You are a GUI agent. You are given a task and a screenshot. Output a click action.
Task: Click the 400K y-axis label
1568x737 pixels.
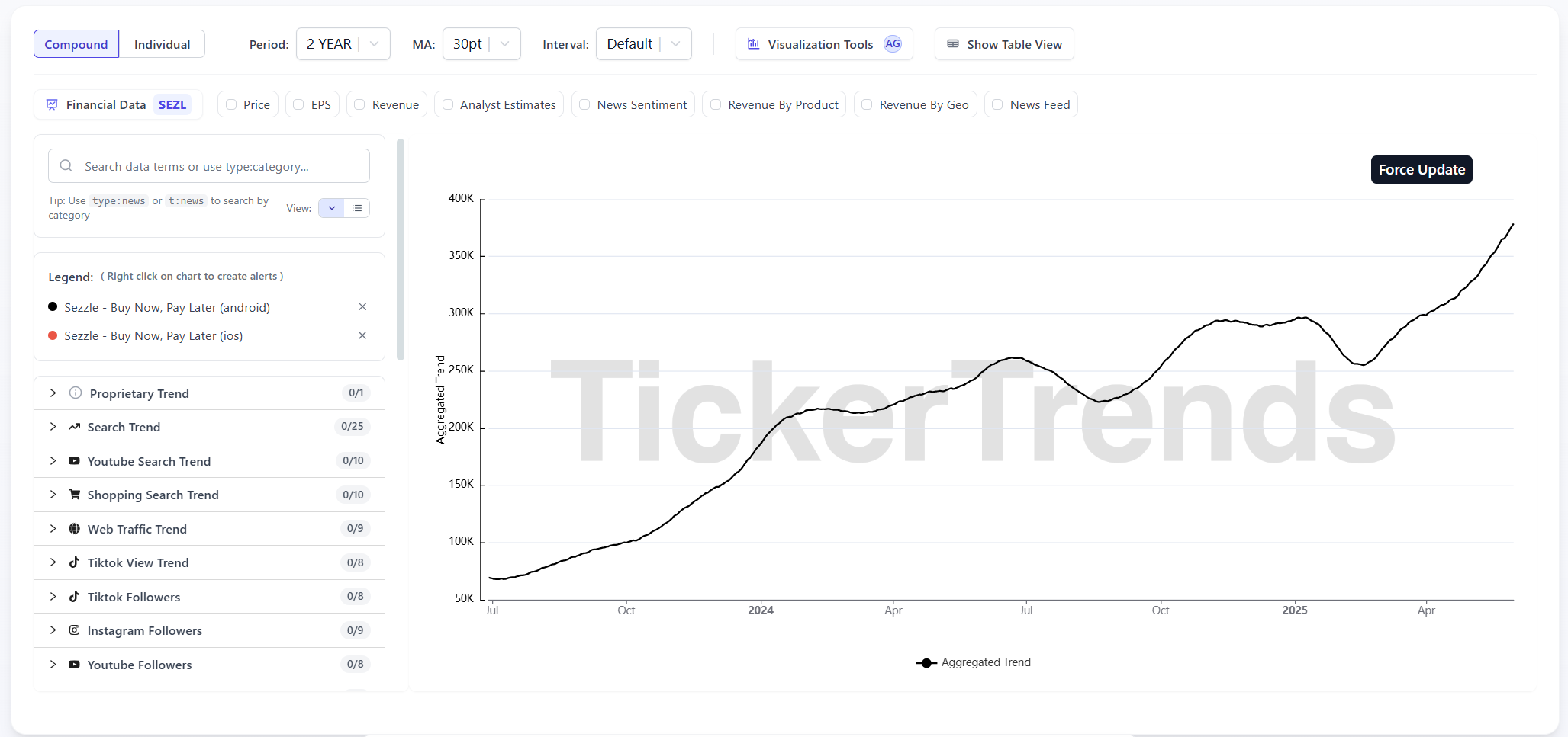coord(461,198)
